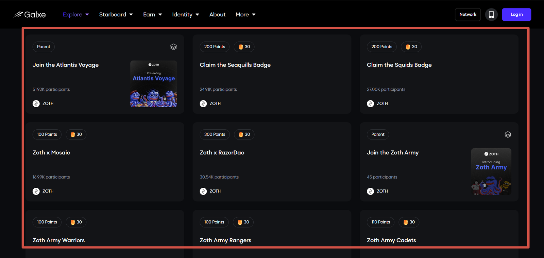The height and width of the screenshot is (258, 544).
Task: Click ZOTH avatar on Zoth x Mosaic card
Action: coord(36,191)
